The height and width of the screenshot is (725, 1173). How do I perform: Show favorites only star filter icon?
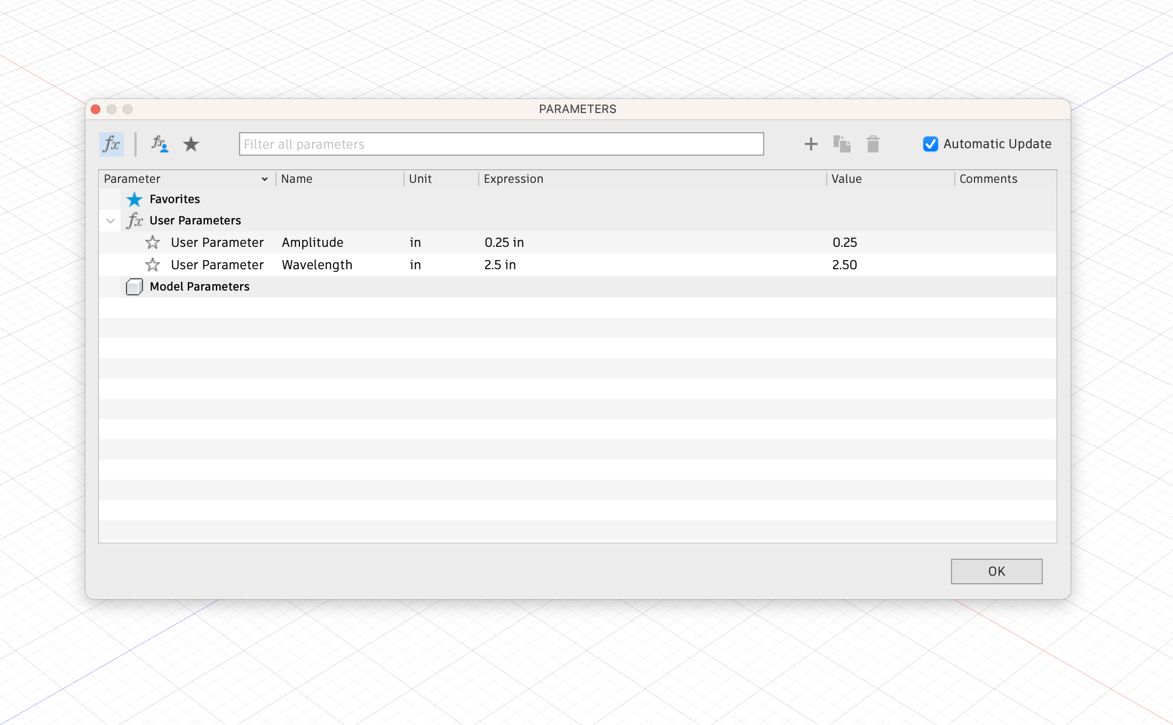click(191, 144)
